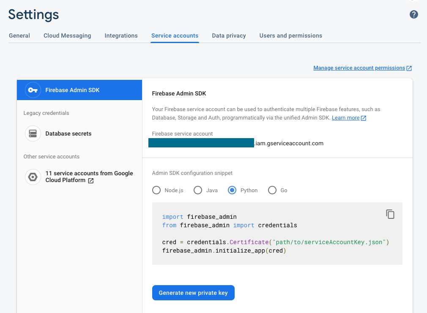Click external link icon next to Cloud Platform

[91, 181]
